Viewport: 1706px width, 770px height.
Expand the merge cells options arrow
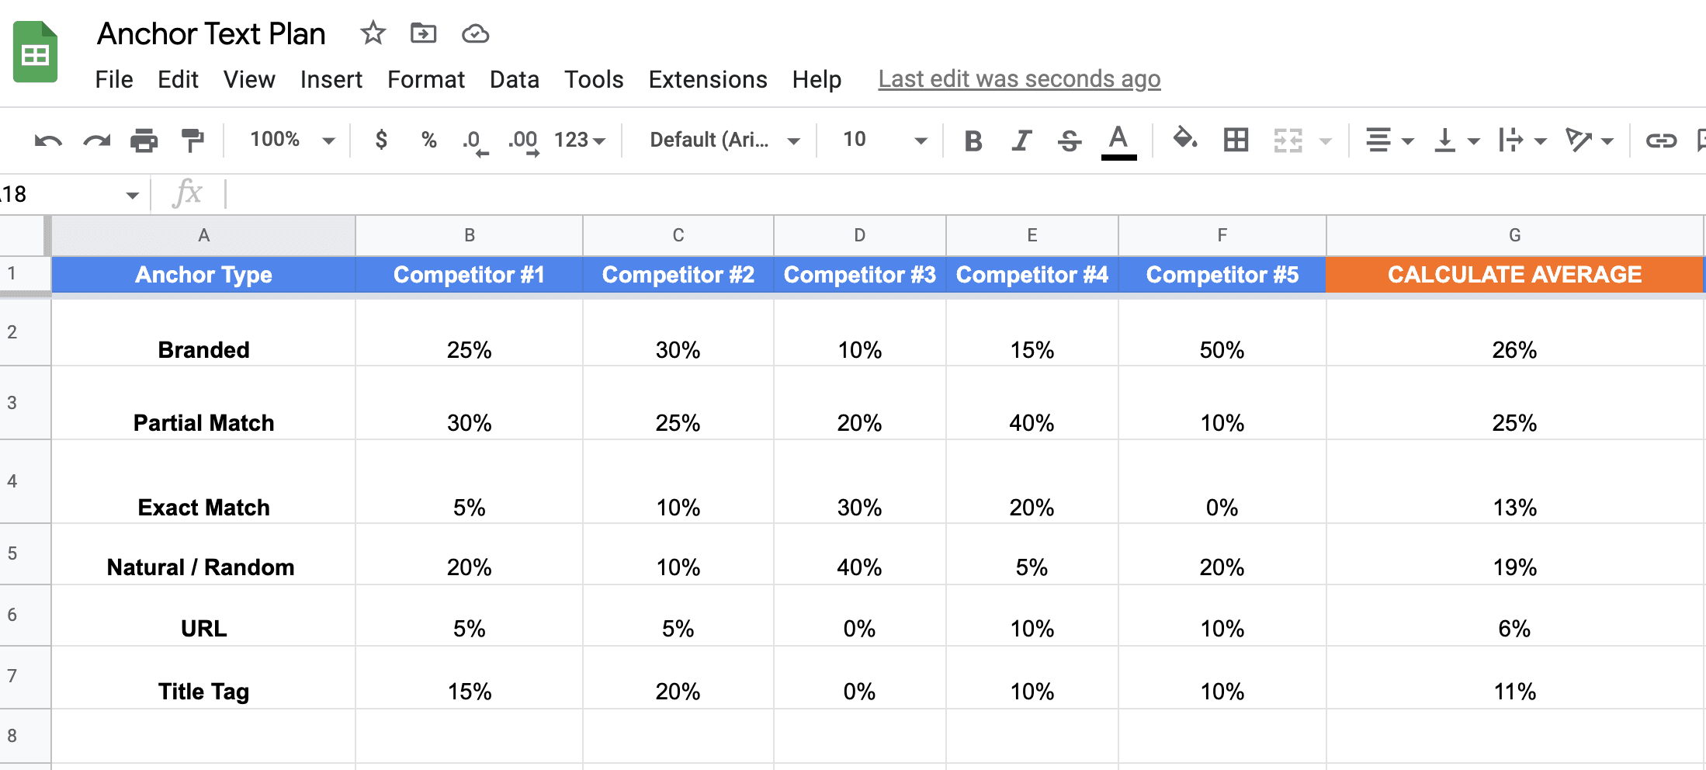coord(1326,141)
